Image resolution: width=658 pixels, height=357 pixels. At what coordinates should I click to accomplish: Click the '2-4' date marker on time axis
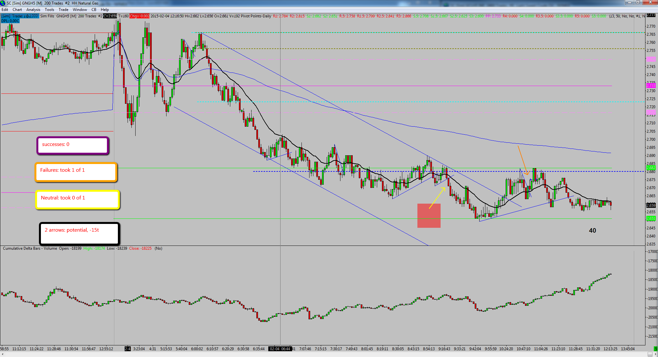point(128,349)
